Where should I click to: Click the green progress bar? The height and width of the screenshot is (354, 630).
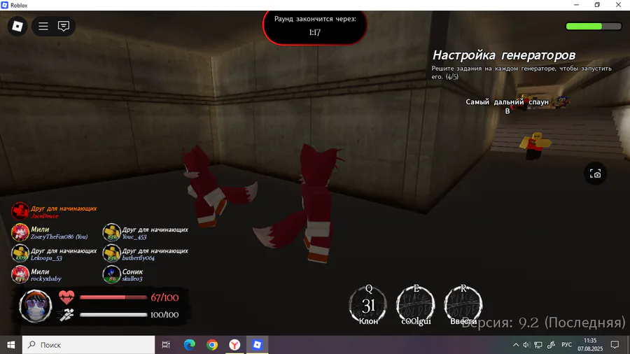click(x=594, y=26)
